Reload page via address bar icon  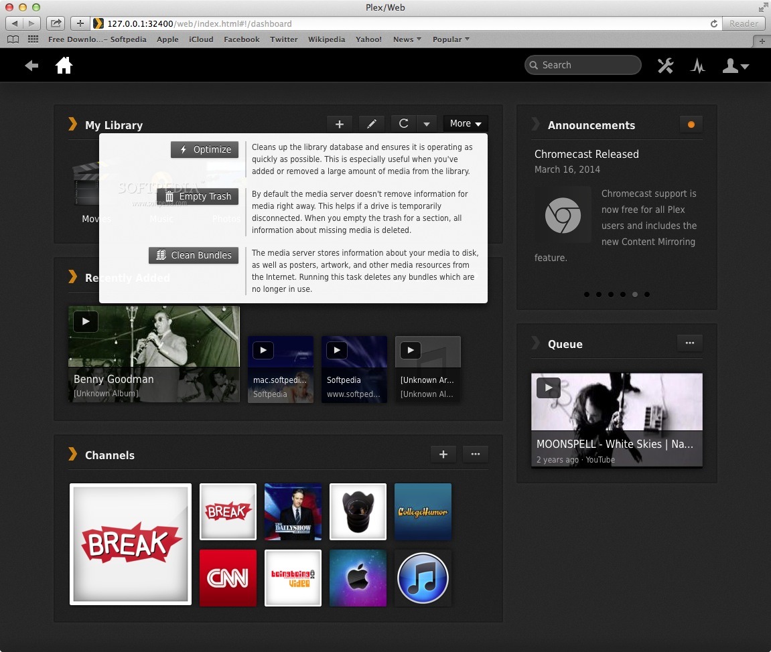713,23
